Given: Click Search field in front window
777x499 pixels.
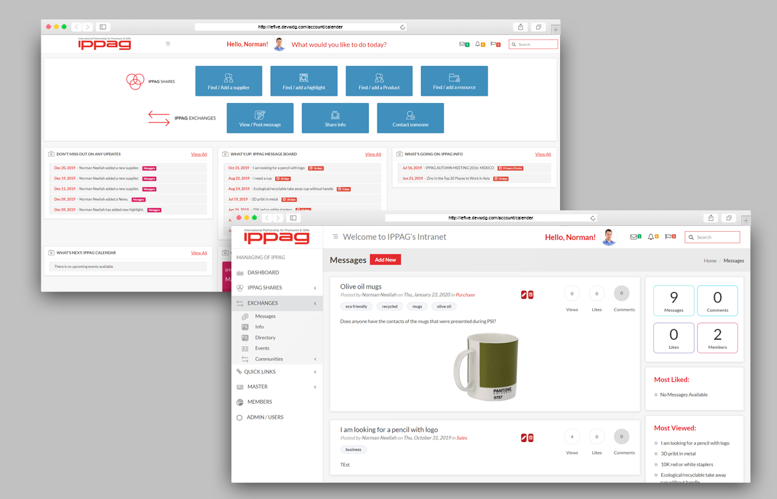Looking at the screenshot, I should [x=712, y=237].
